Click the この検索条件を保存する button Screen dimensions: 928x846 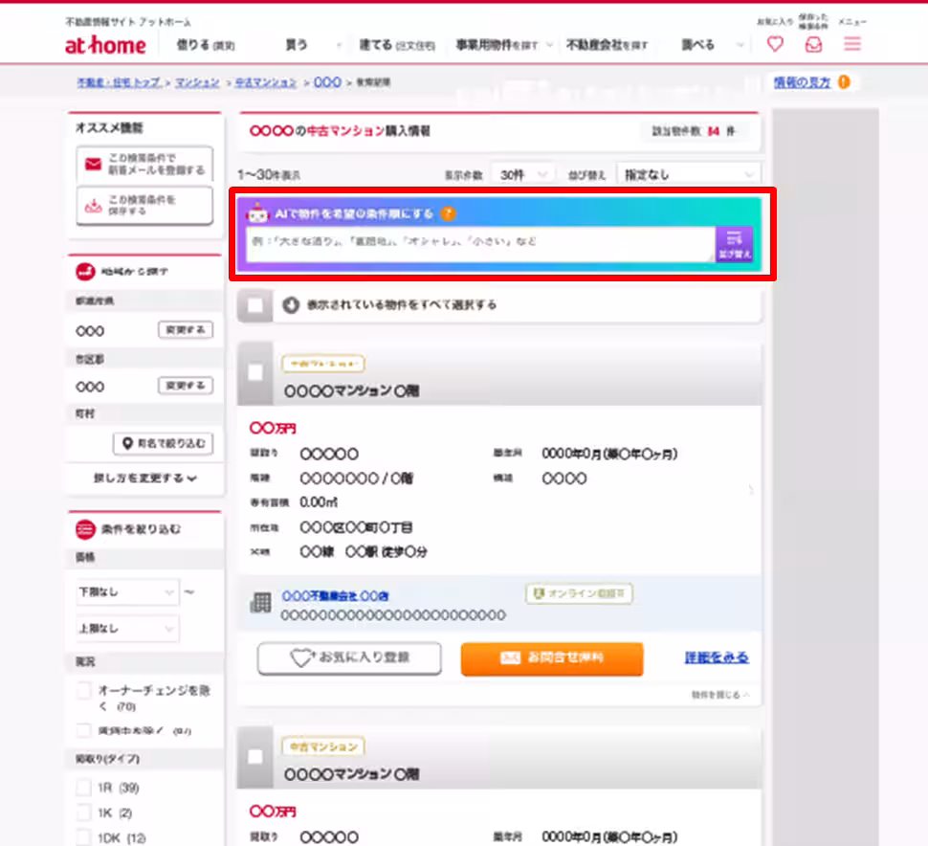[144, 206]
